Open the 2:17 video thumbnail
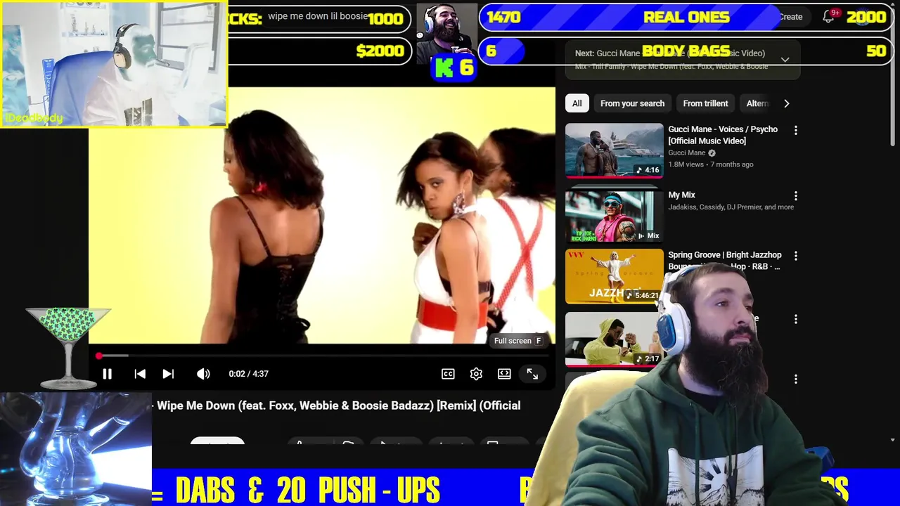 pos(614,339)
